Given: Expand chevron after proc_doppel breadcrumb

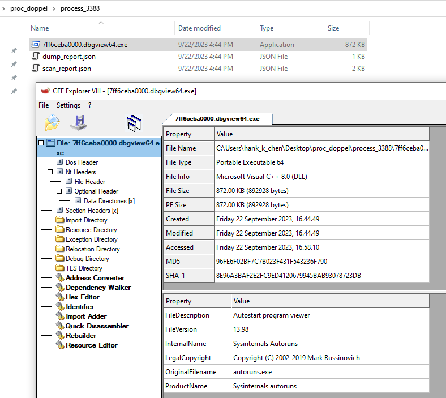Looking at the screenshot, I should click(x=54, y=8).
